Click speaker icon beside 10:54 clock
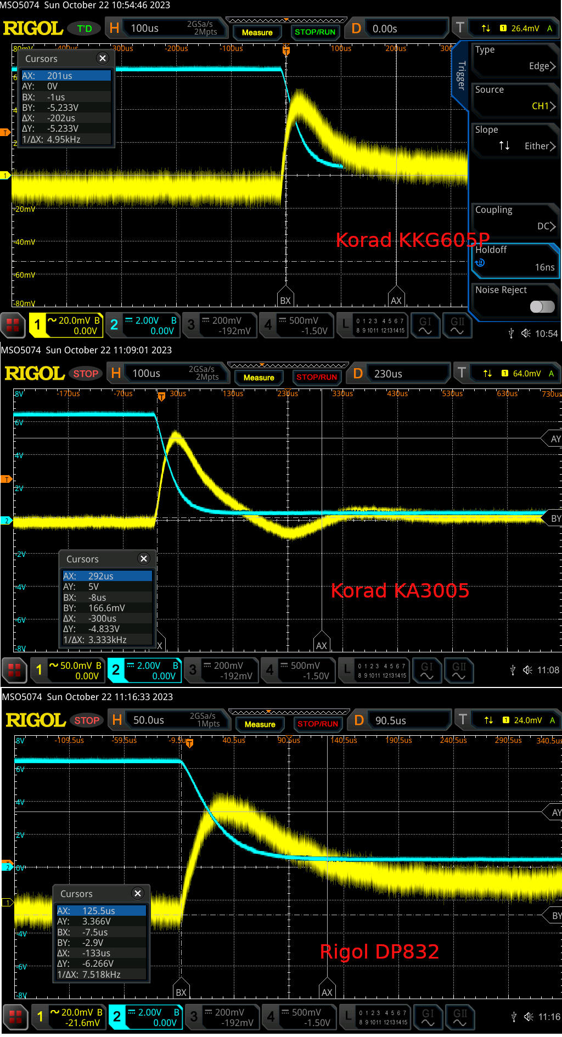Viewport: 562px width, 1037px height. pos(526,333)
